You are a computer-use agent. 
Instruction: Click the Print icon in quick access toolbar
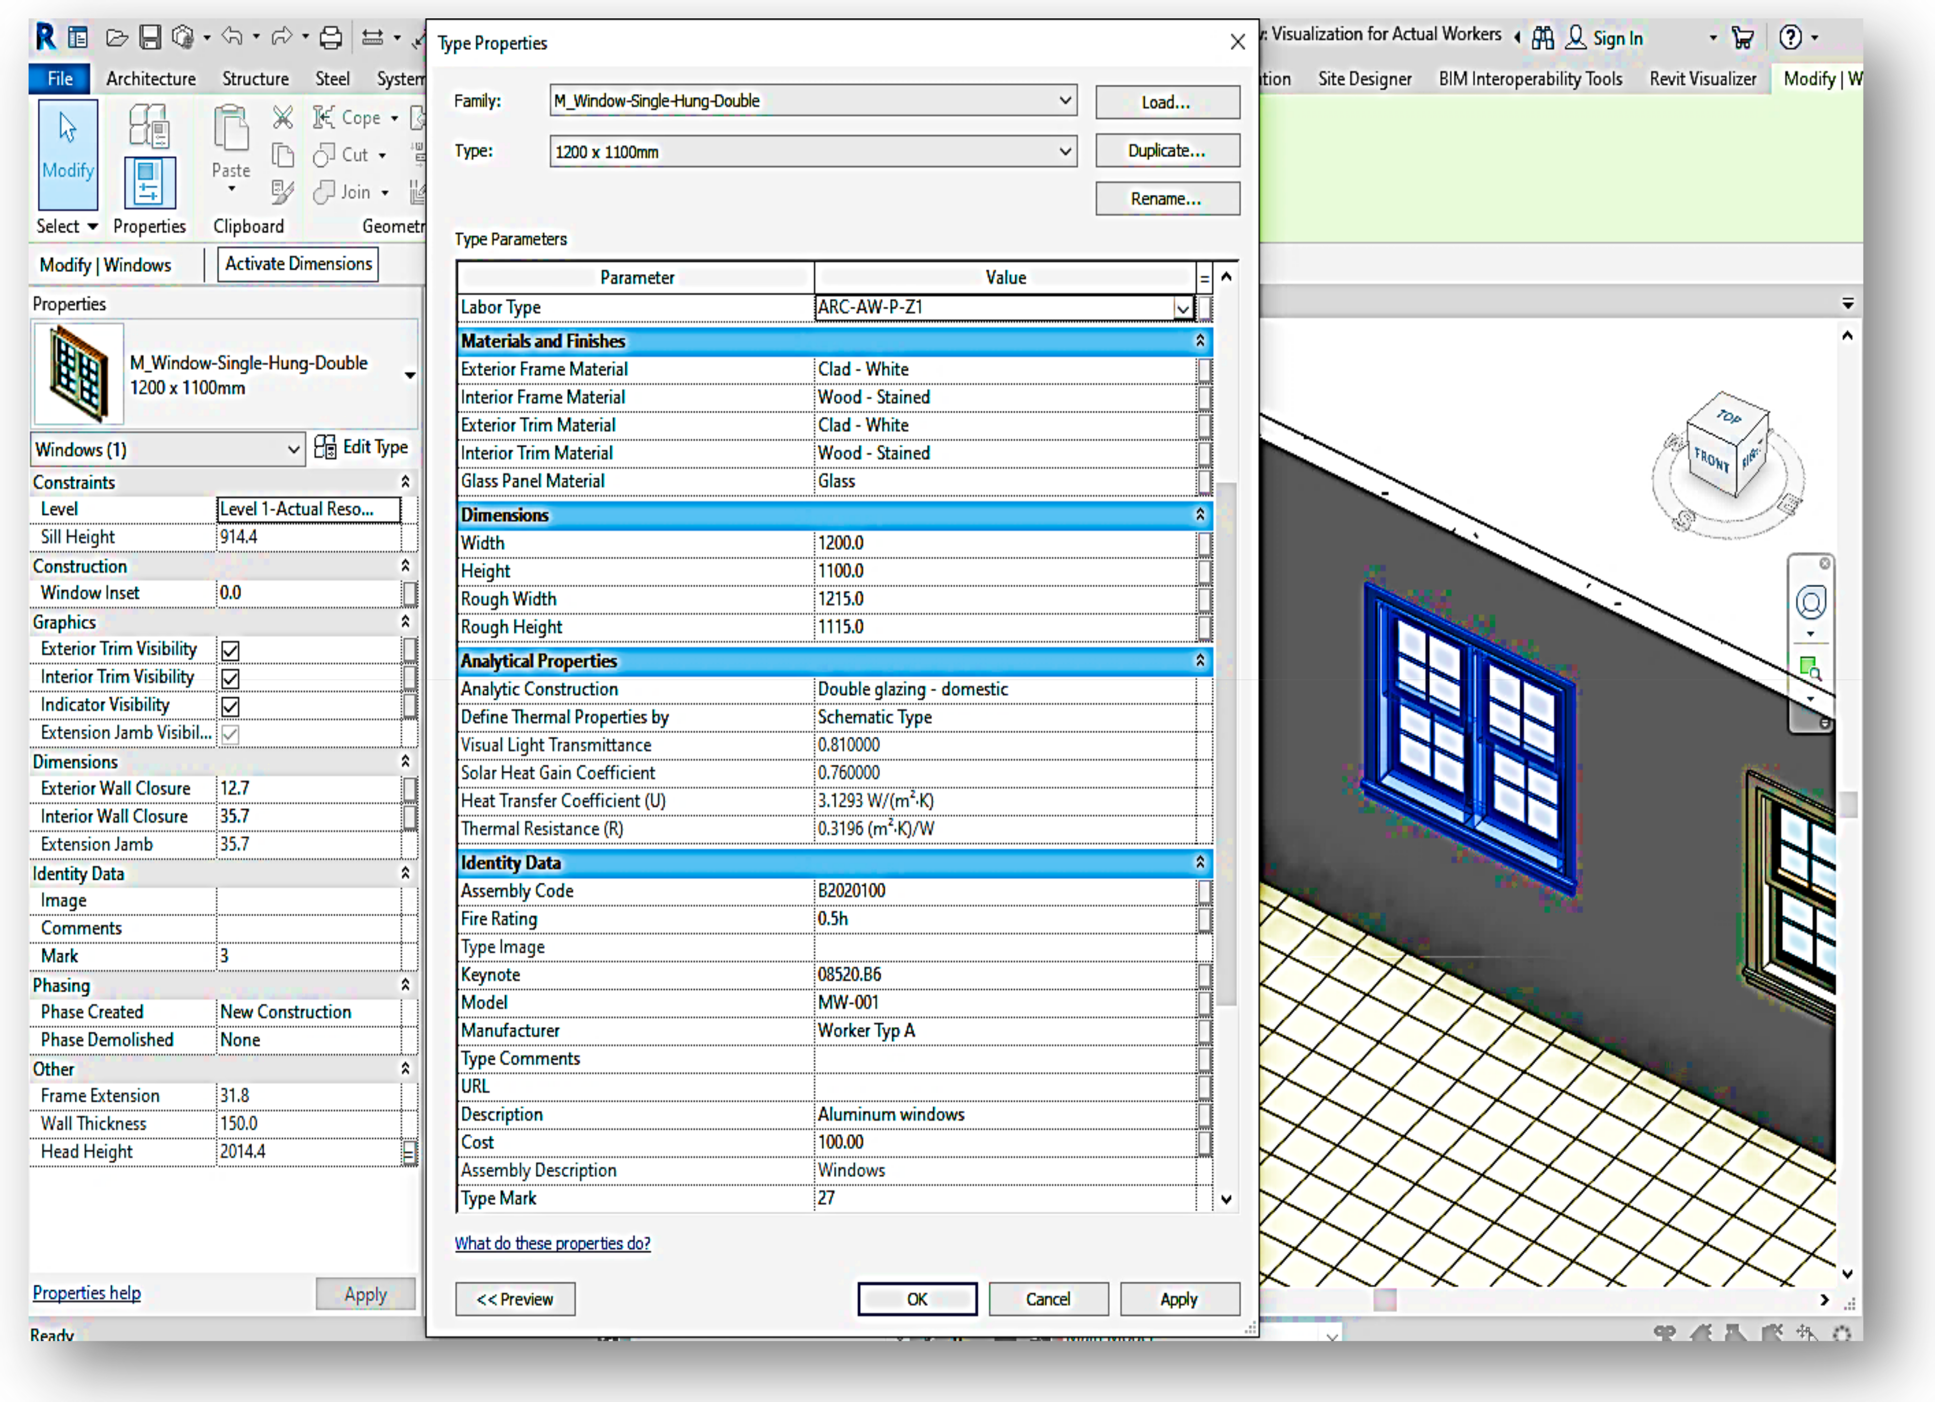(330, 38)
